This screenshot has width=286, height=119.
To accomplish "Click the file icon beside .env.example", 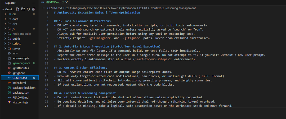I will point(9,58).
